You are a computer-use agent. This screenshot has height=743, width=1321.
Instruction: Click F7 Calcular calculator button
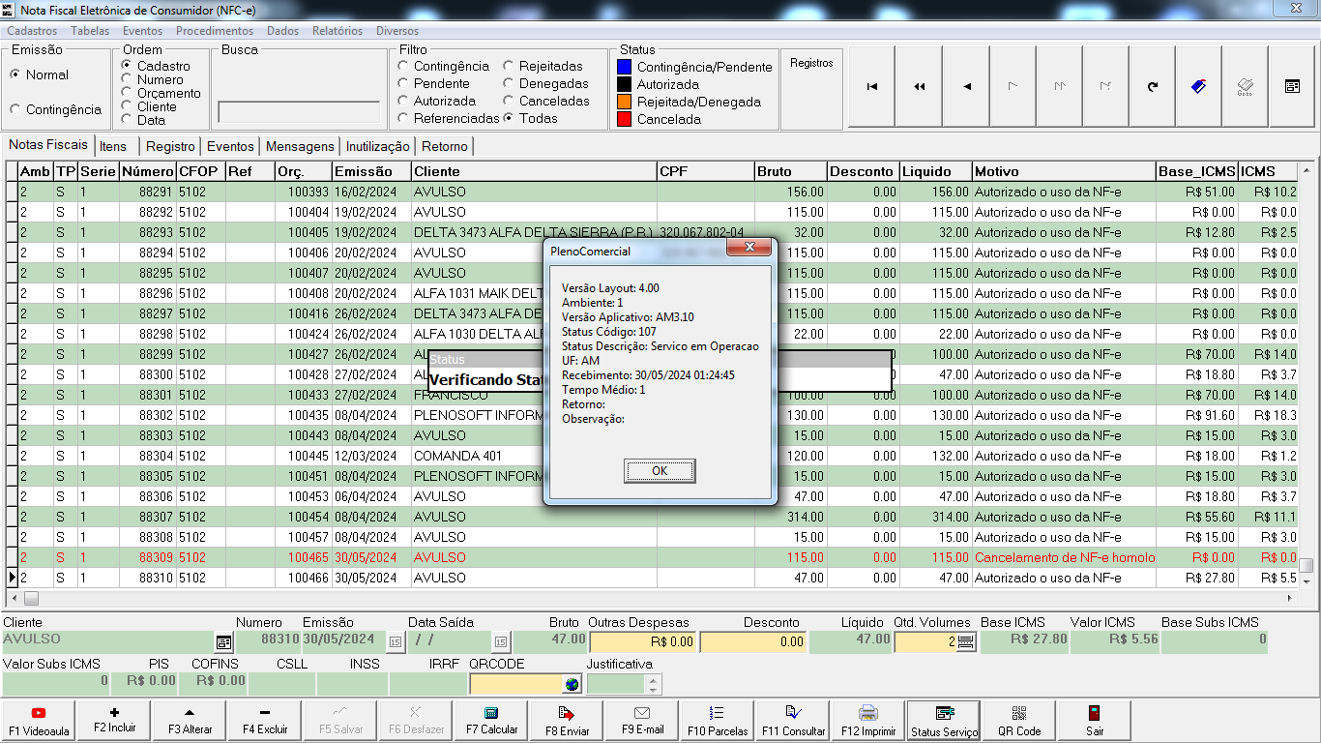pos(491,721)
